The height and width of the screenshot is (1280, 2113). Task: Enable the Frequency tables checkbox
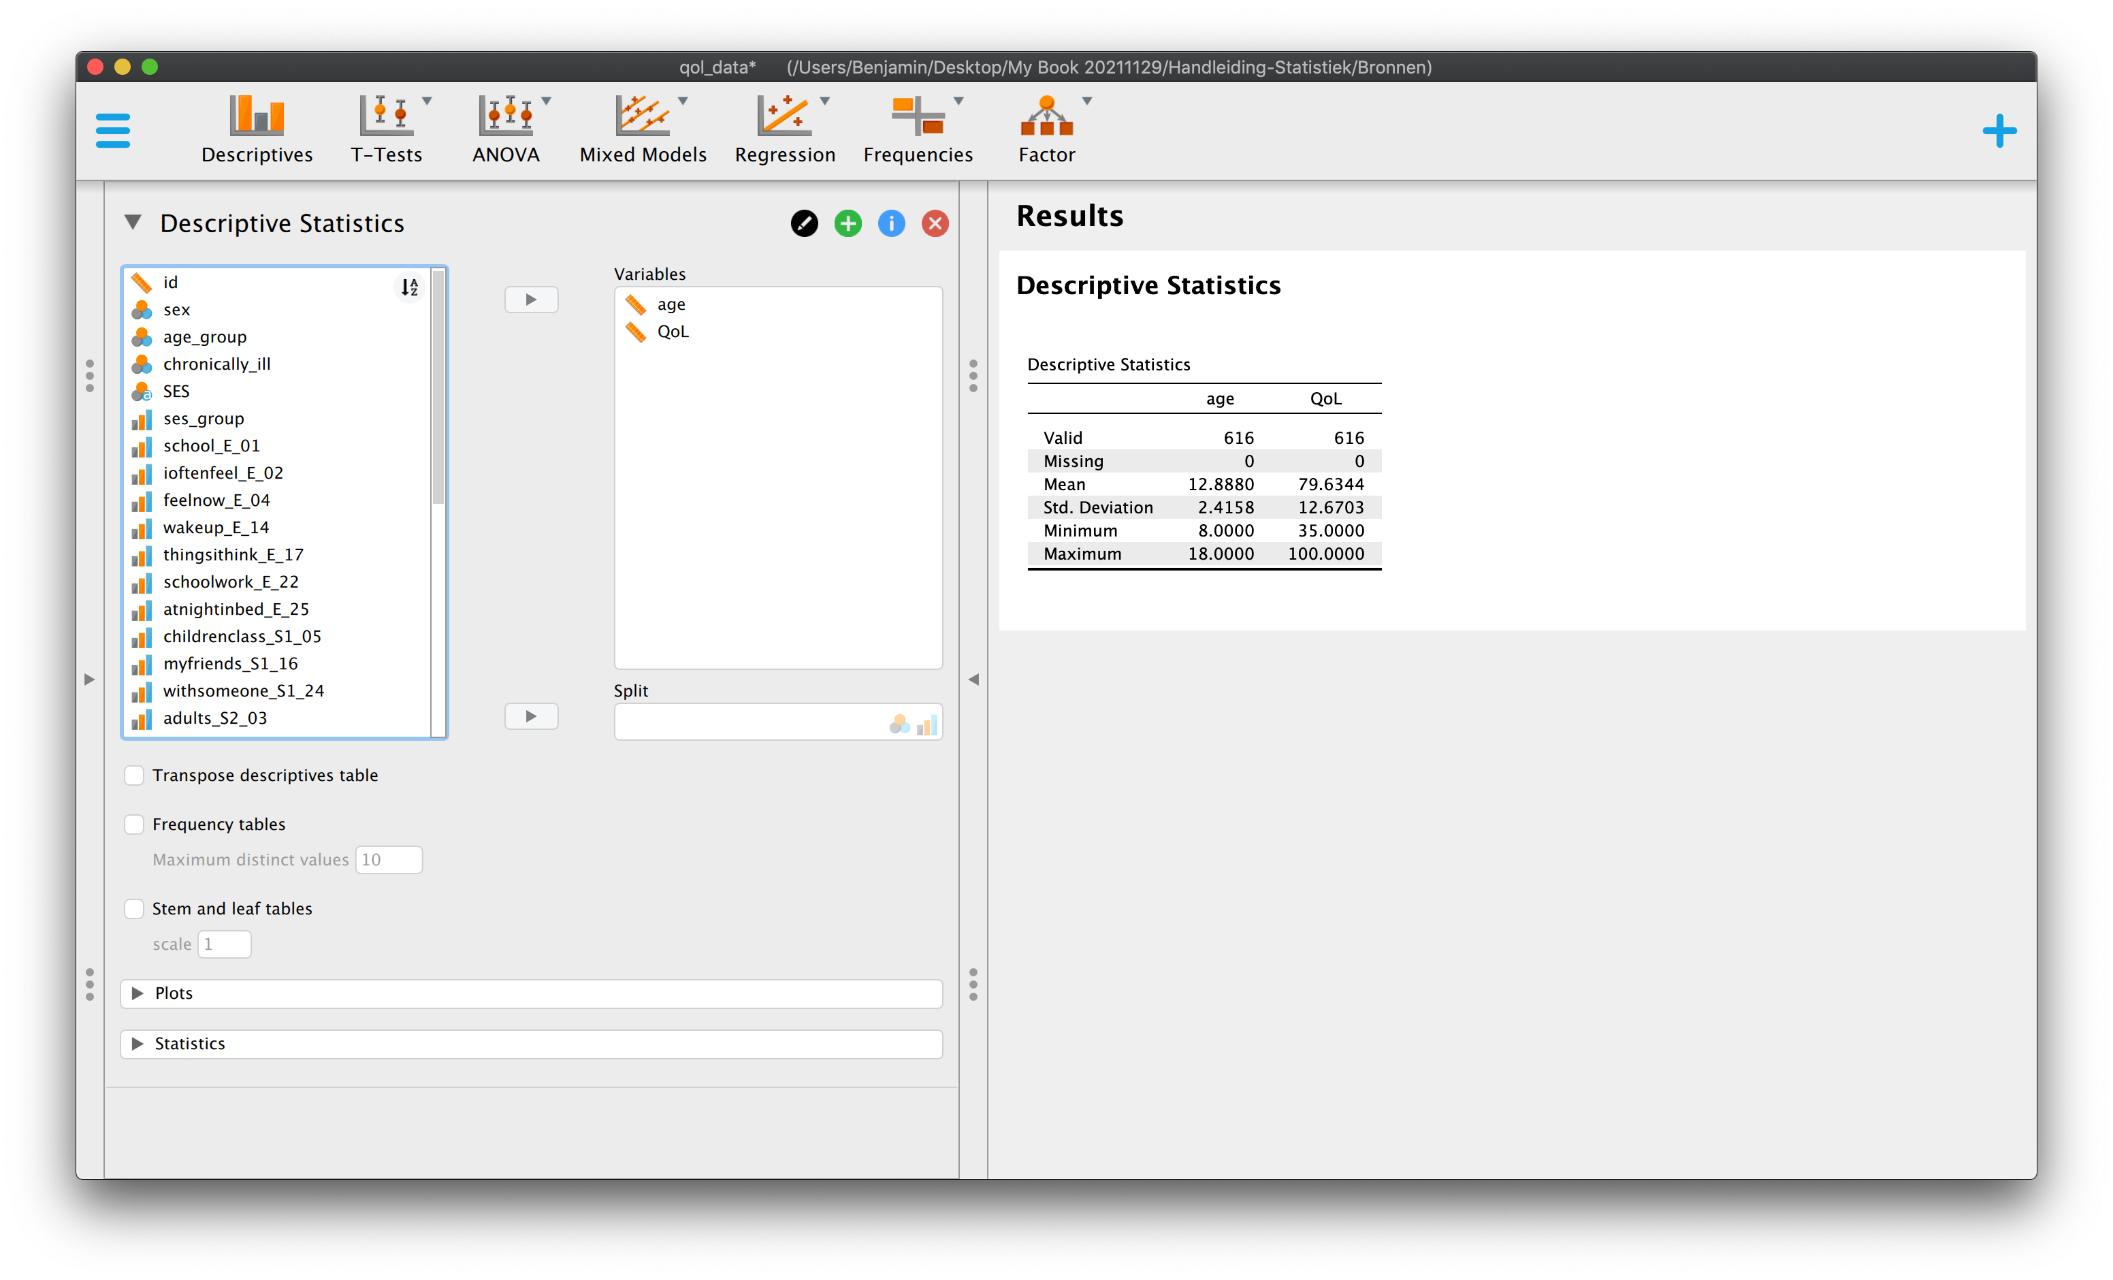[x=134, y=825]
